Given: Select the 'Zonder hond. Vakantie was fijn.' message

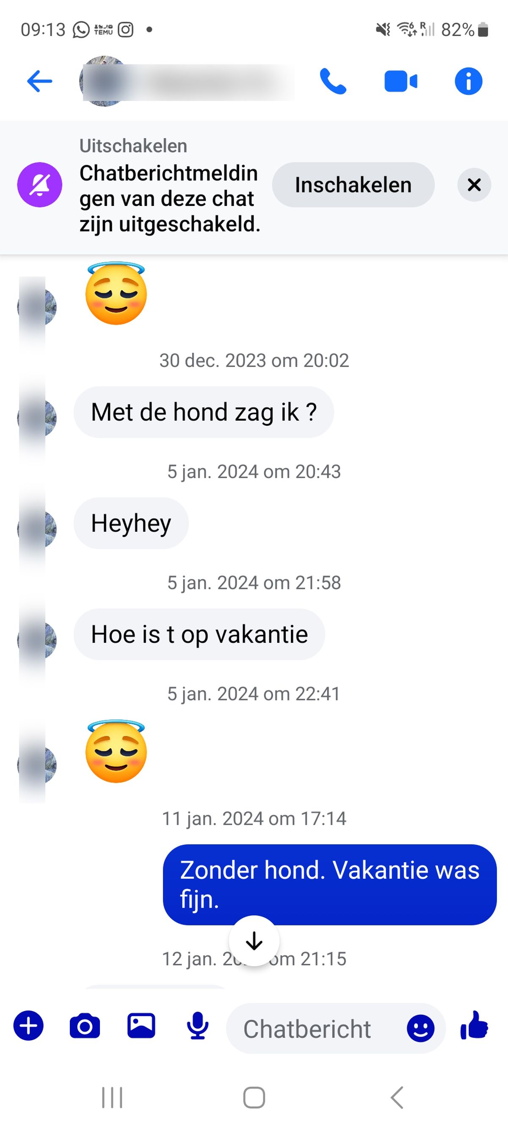Looking at the screenshot, I should click(330, 885).
